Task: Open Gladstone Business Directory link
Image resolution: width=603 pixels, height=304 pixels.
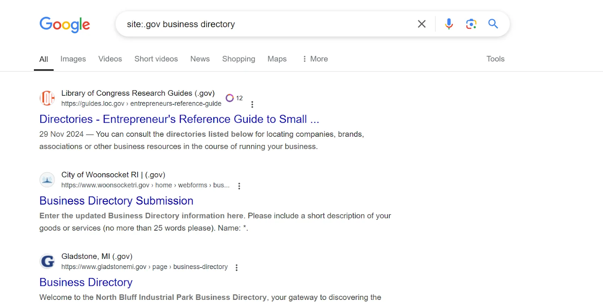Action: [86, 283]
